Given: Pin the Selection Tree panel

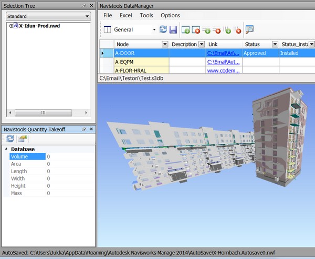Looking at the screenshot, I should click(x=85, y=5).
